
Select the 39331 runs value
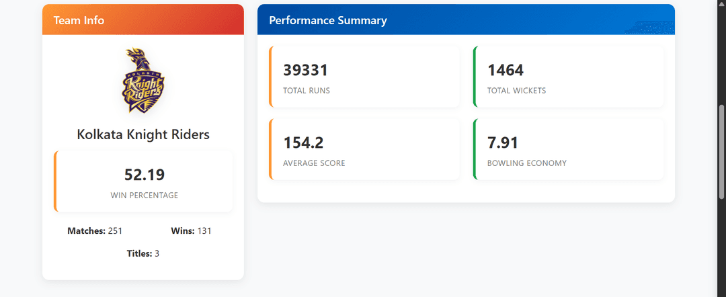click(x=306, y=71)
